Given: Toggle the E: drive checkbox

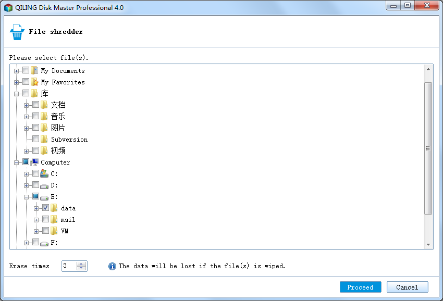Looking at the screenshot, I should click(35, 196).
